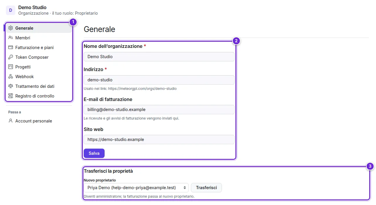Click the gear icon beside Generale
The image size is (376, 205).
pos(11,28)
